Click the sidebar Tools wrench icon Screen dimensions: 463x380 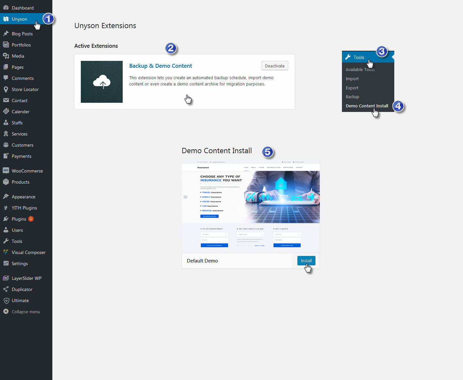coord(6,241)
